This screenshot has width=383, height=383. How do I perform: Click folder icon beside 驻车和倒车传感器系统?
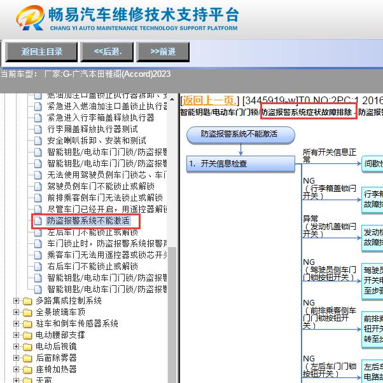(27, 324)
